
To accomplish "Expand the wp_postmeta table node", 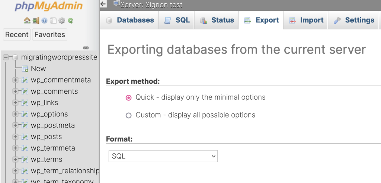I will click(x=15, y=125).
